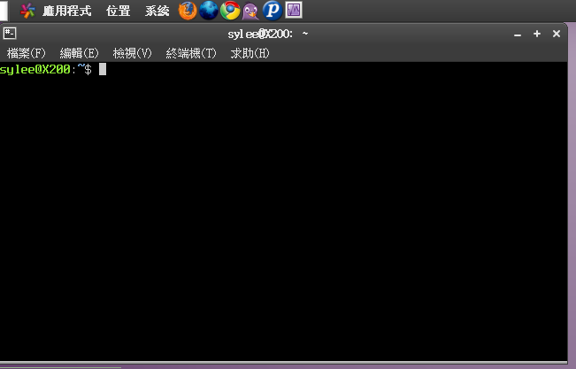
Task: Open the 終端機(T) menu
Action: tap(191, 53)
